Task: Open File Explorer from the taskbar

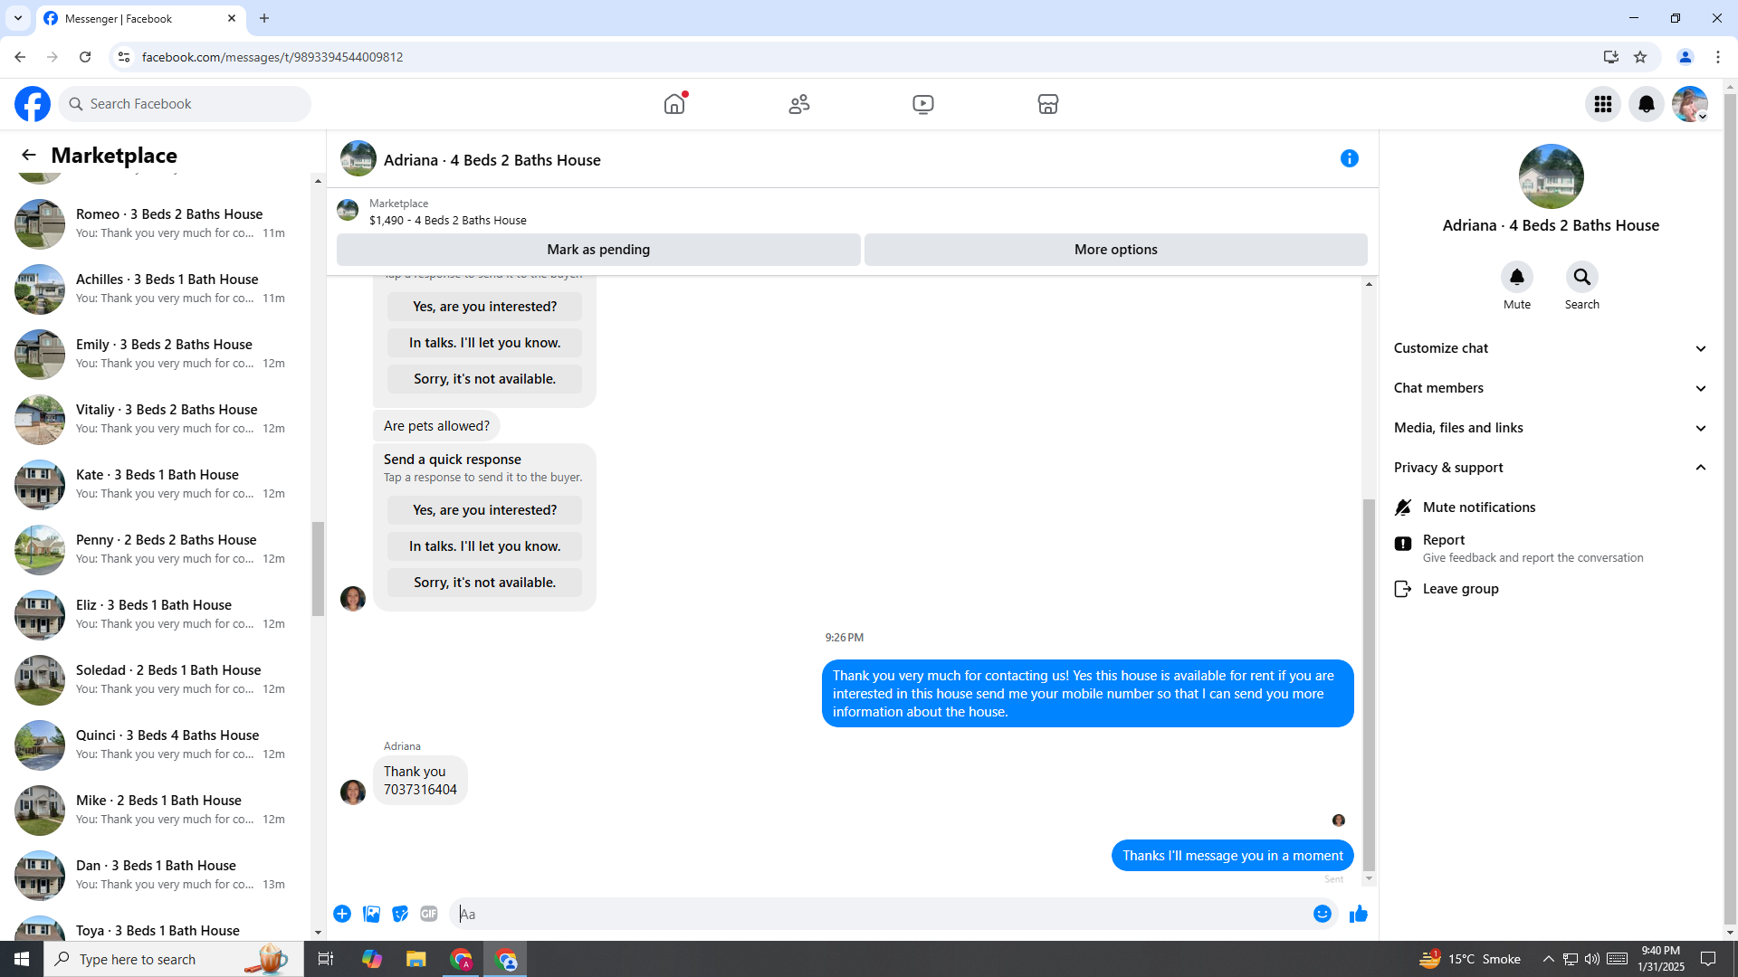Action: (415, 959)
